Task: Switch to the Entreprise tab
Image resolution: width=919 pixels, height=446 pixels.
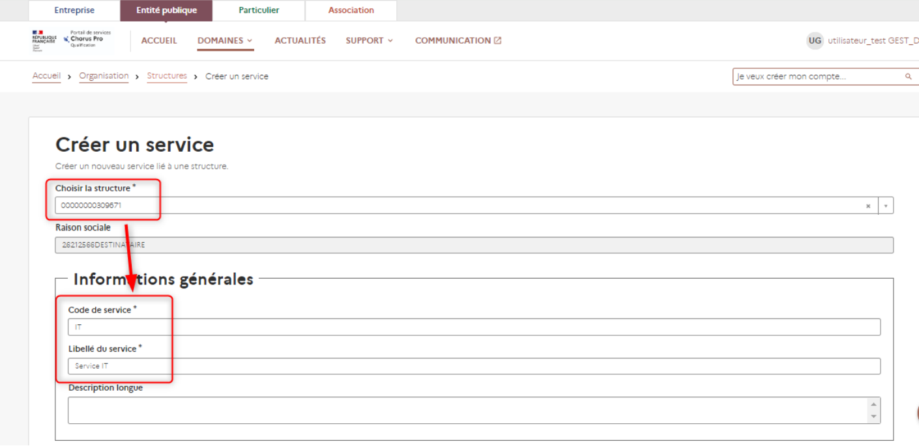Action: pyautogui.click(x=74, y=10)
